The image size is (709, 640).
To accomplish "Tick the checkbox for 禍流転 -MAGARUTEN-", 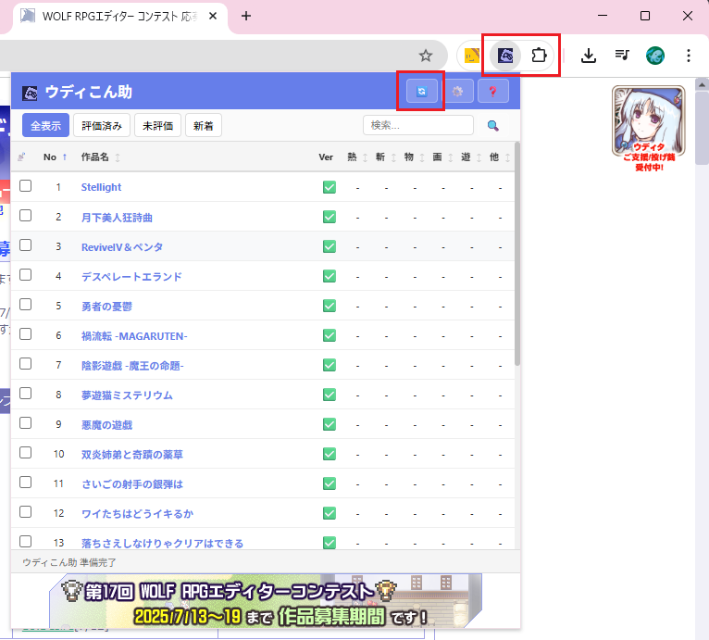I will pyautogui.click(x=25, y=334).
